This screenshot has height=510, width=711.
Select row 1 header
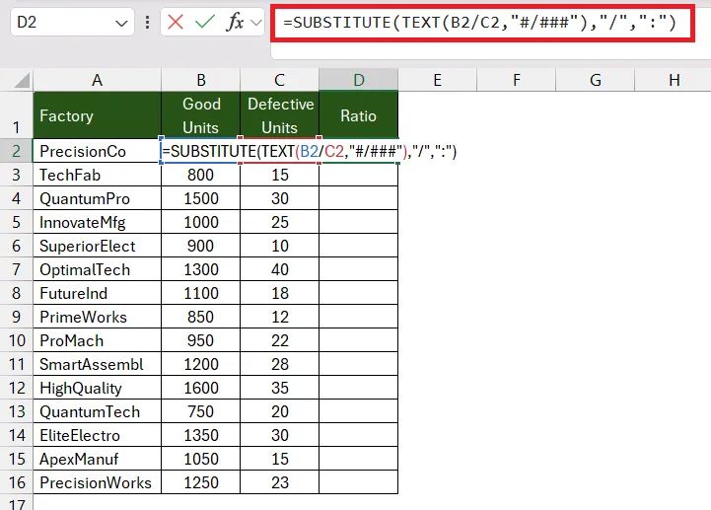pos(17,115)
